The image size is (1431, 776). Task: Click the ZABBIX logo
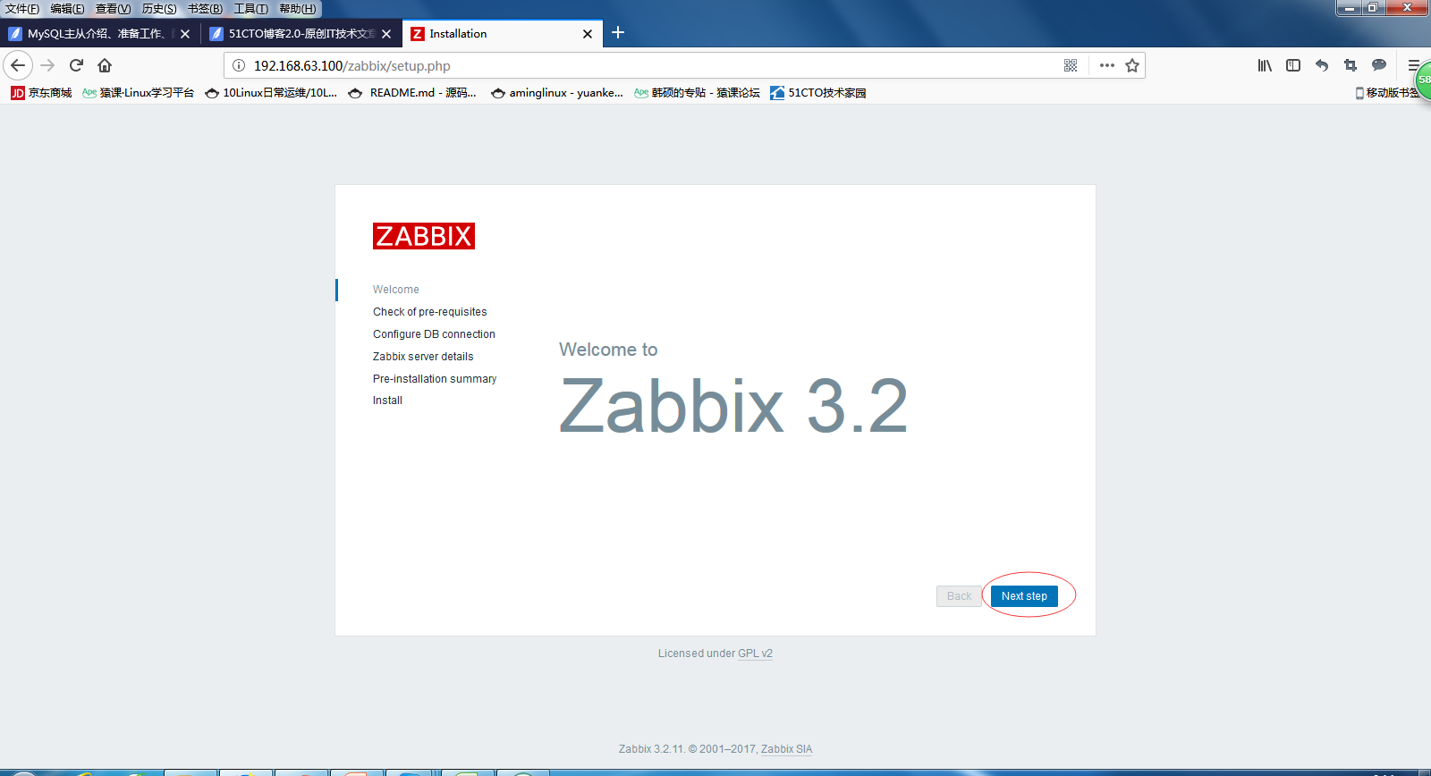click(424, 236)
